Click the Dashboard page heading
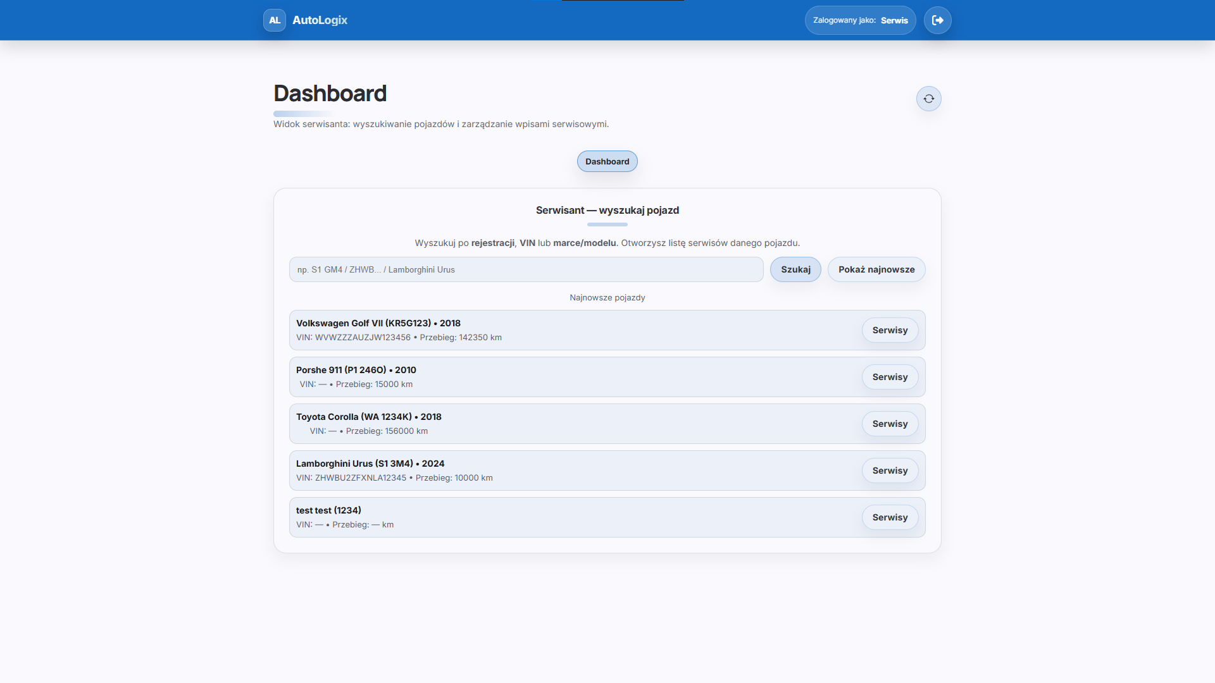 click(x=330, y=94)
